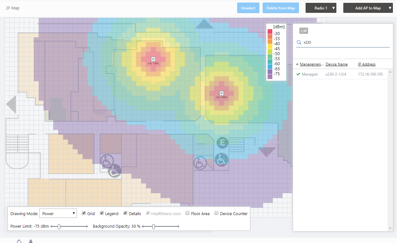
Task: Pan the map left with the left arrow
Action: click(x=11, y=104)
